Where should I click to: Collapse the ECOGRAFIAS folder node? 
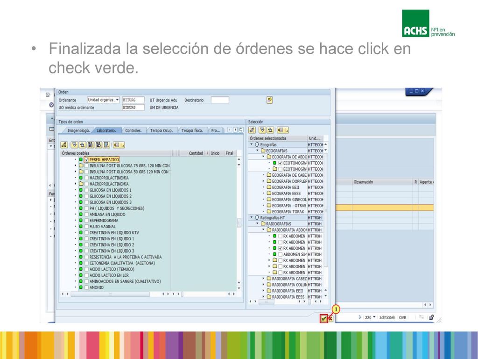pyautogui.click(x=257, y=151)
